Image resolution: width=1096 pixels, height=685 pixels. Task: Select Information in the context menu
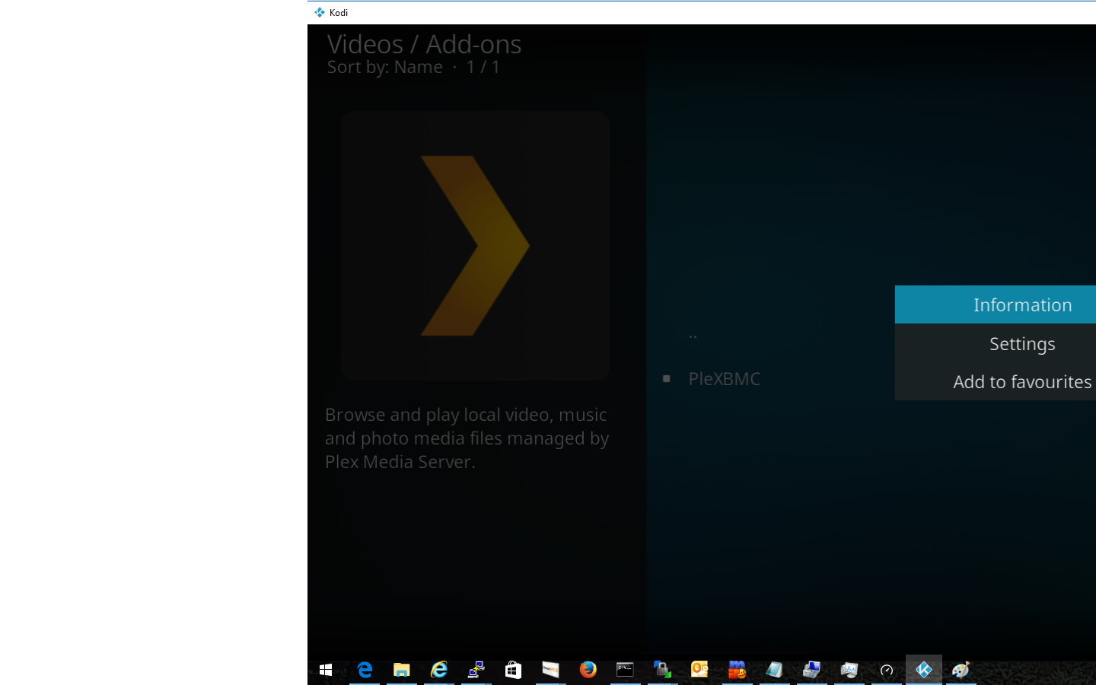click(996, 304)
